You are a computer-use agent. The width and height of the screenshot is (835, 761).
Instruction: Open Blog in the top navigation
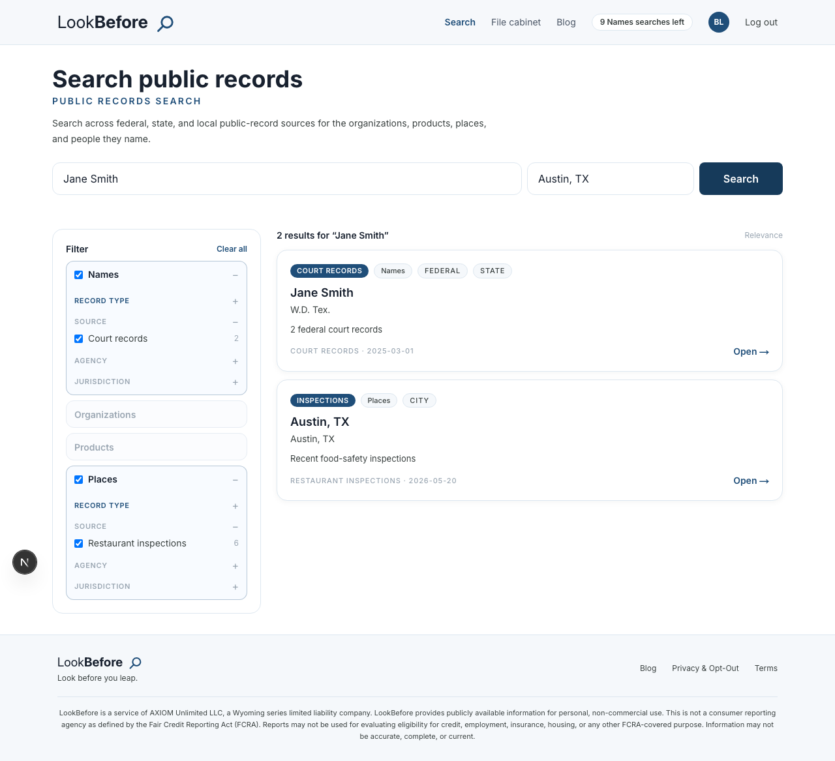click(x=566, y=22)
